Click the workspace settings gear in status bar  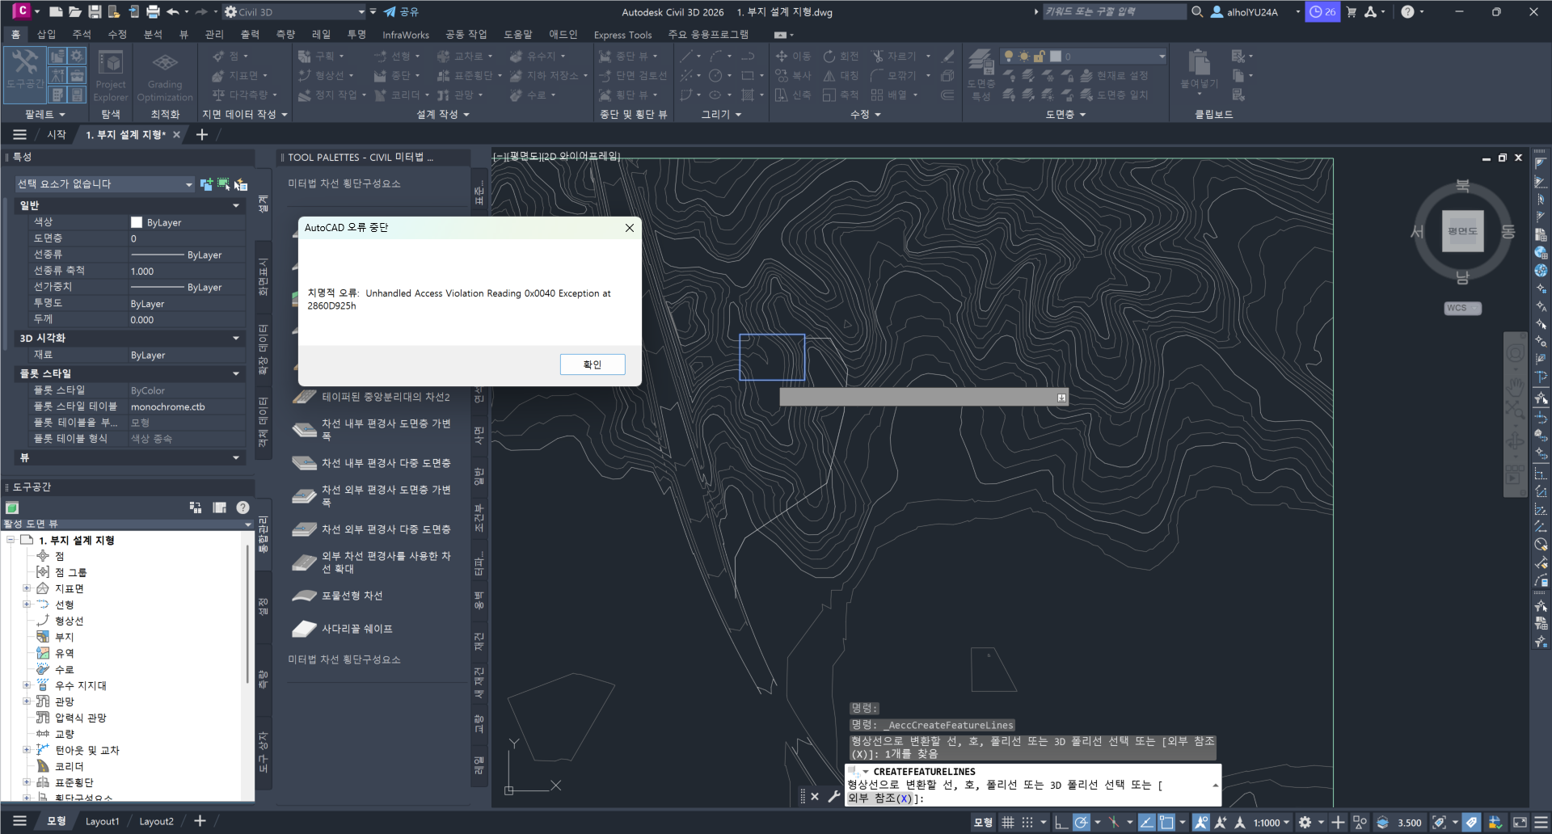[1305, 823]
